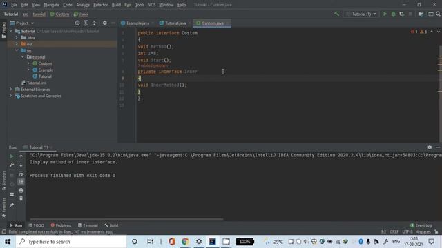
Task: Click Windows Start button on taskbar
Action: 8,242
